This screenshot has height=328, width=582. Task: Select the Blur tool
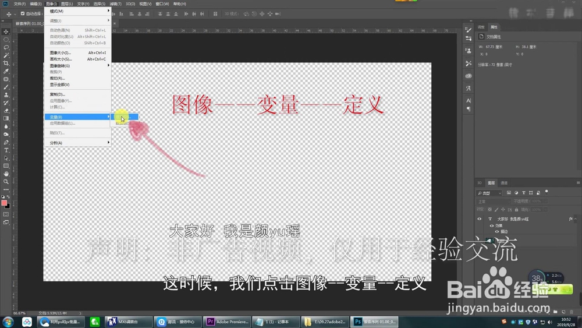coord(6,126)
